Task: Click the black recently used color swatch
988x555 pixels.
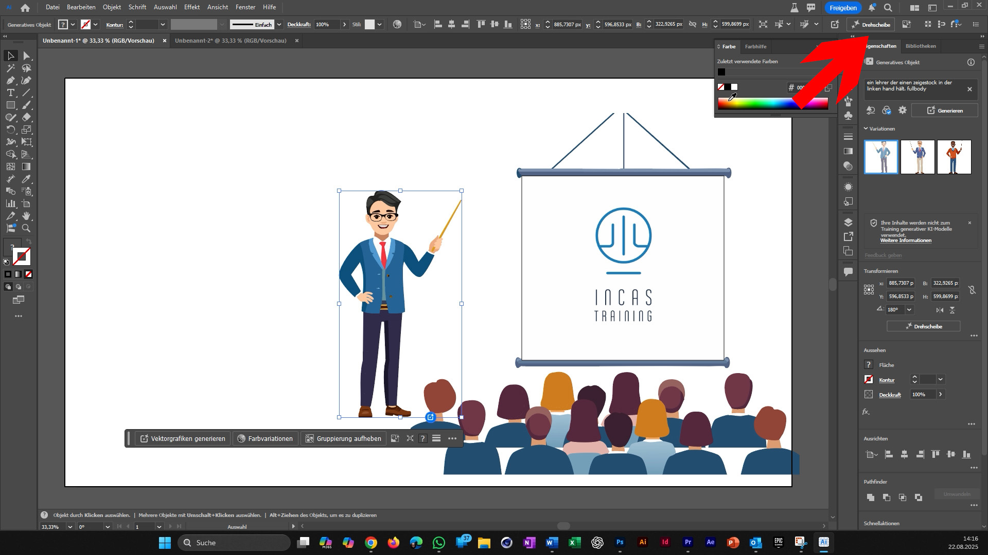Action: (721, 72)
